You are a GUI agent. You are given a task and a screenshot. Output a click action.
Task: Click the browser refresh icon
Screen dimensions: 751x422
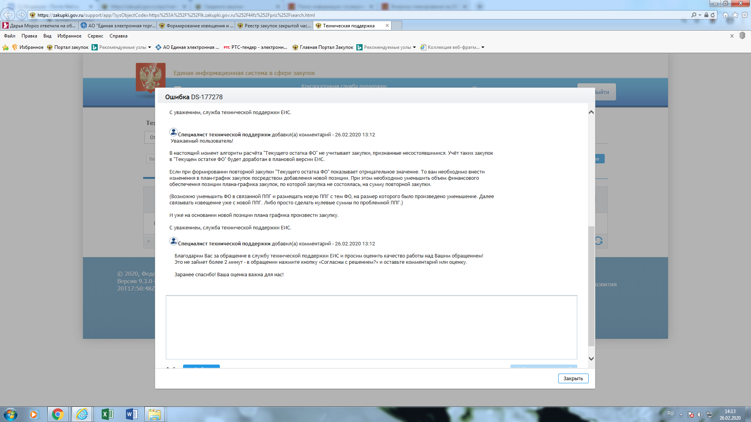pyautogui.click(x=713, y=15)
